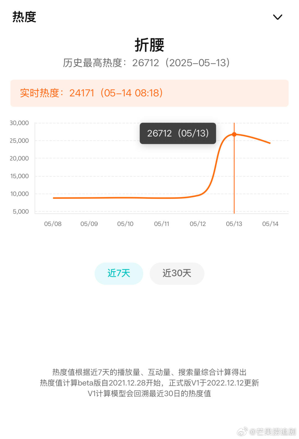Tap the 05/10 date axis label
The width and height of the screenshot is (299, 439).
click(x=125, y=224)
